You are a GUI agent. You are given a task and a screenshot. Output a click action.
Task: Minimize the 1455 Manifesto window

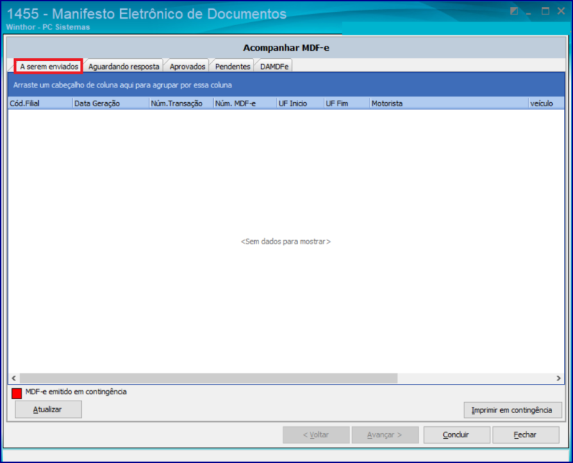529,12
